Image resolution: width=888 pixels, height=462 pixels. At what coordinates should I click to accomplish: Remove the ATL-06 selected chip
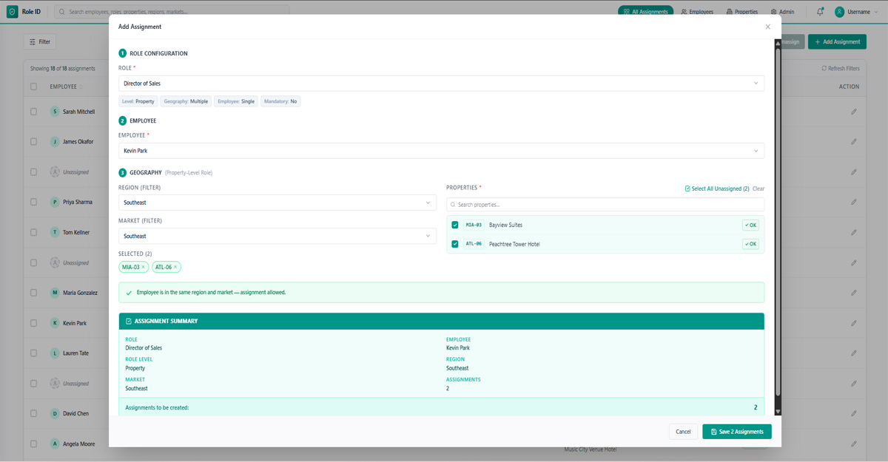(x=175, y=267)
